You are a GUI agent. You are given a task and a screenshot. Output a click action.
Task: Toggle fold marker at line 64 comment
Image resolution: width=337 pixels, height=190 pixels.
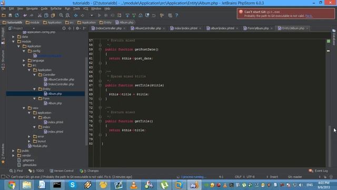pyautogui.click(x=100, y=72)
